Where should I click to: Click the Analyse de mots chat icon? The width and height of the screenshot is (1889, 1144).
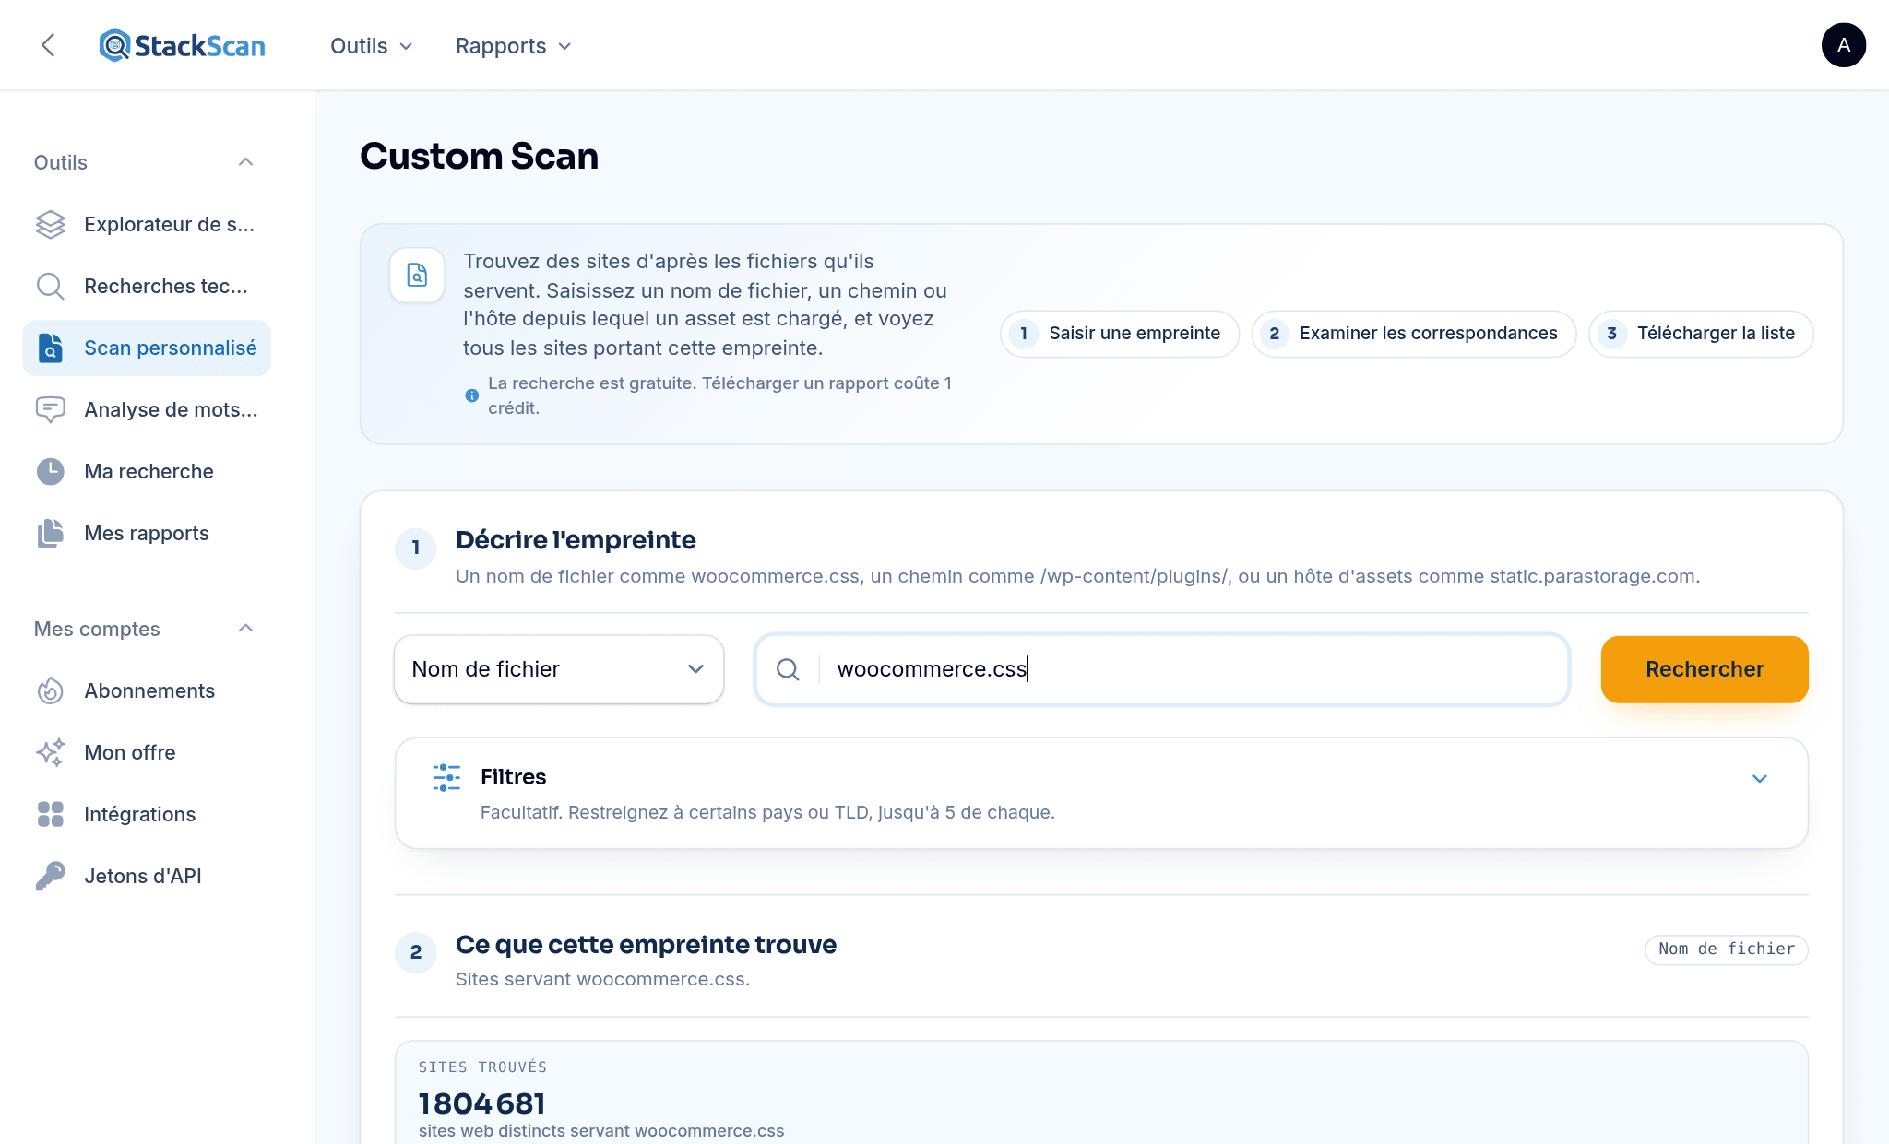coord(51,409)
